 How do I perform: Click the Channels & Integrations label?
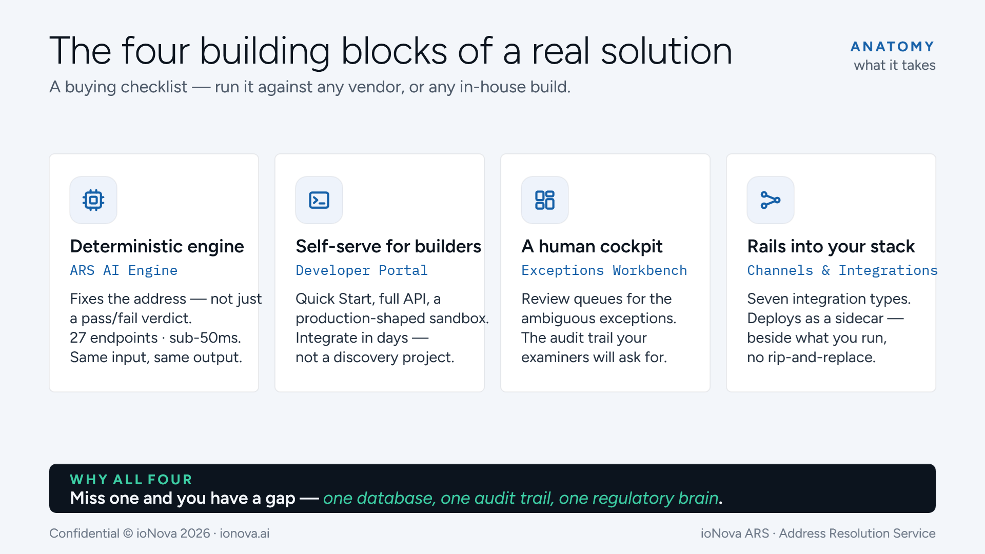842,270
